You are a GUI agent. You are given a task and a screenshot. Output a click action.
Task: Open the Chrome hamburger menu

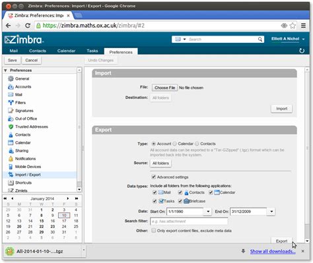303,26
